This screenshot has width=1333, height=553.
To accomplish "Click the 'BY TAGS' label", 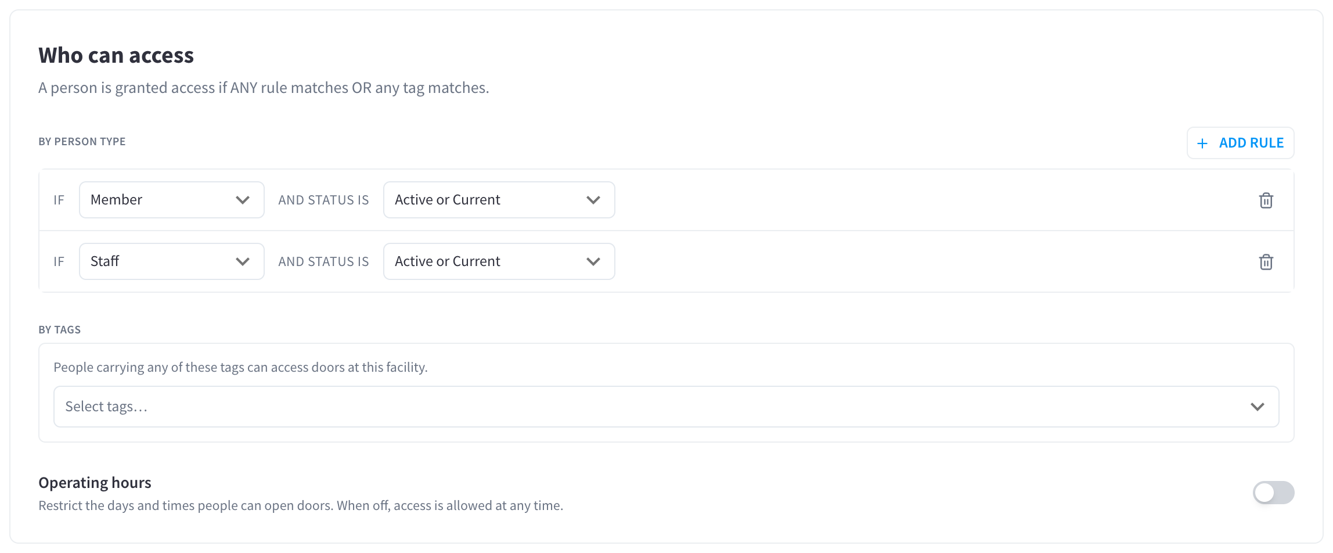I will (x=59, y=330).
